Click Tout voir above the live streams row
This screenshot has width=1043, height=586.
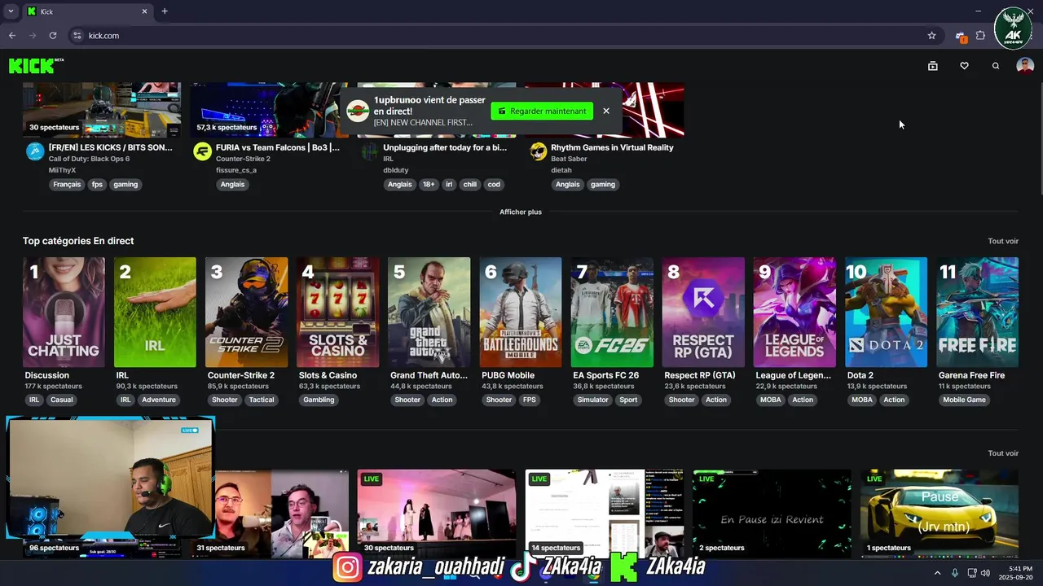[1003, 453]
